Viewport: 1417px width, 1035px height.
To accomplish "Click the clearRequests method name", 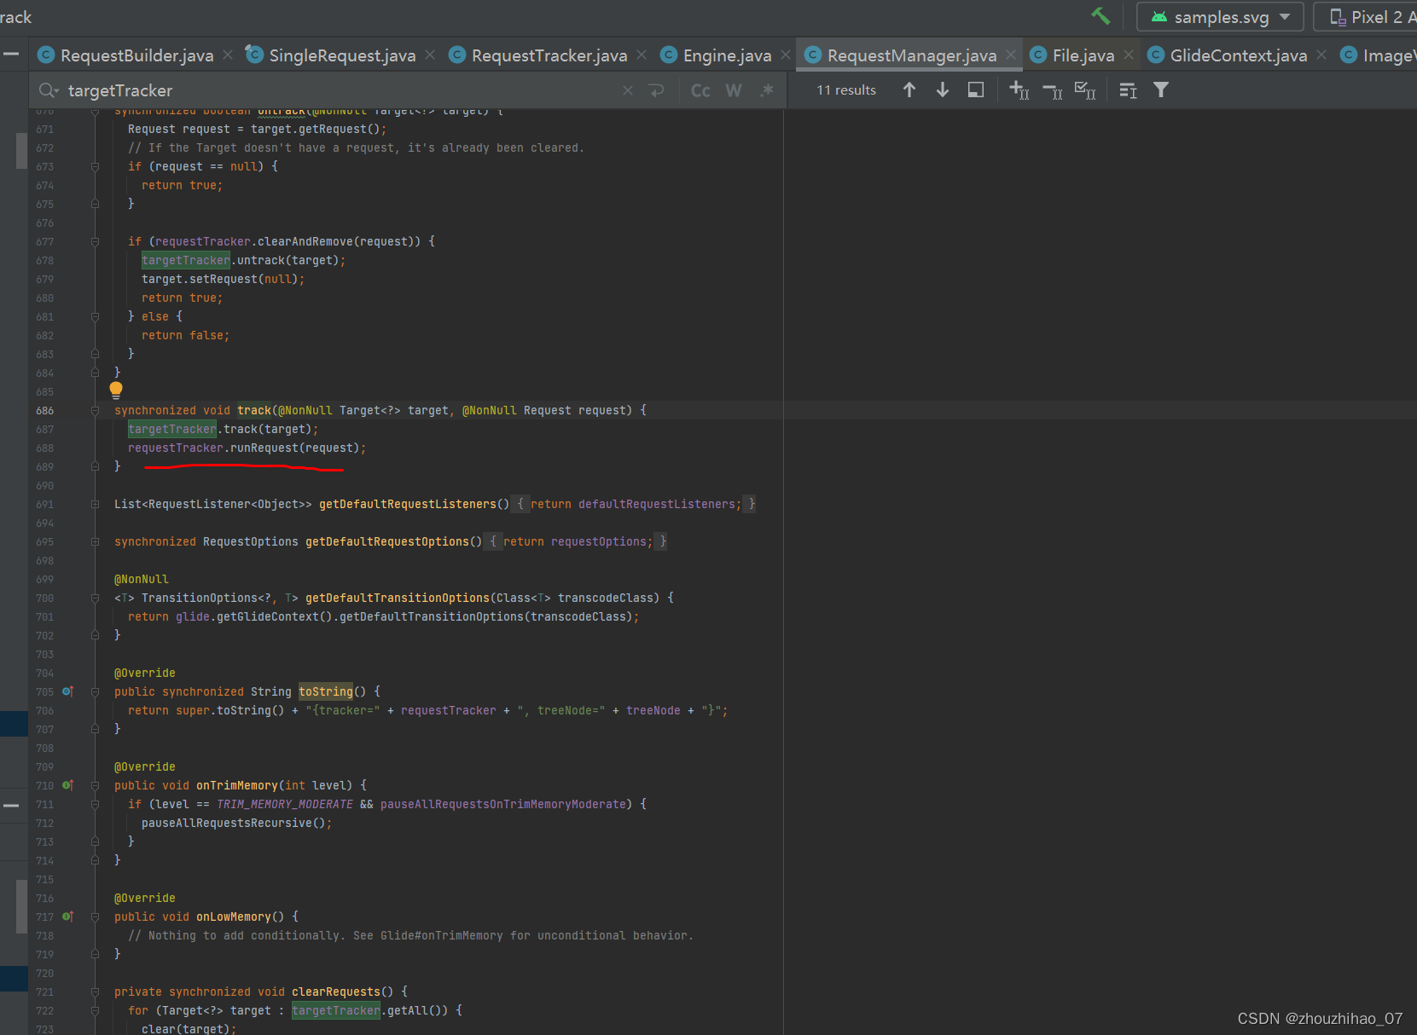I will pyautogui.click(x=336, y=992).
